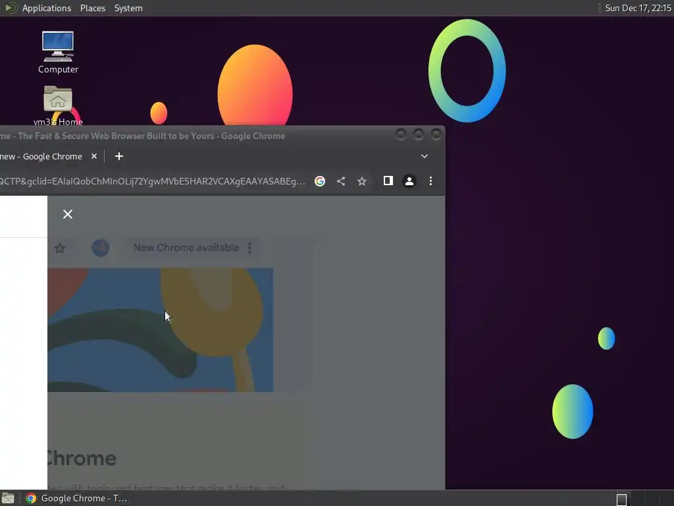This screenshot has width=674, height=506.
Task: Share this page via share icon
Action: [x=341, y=181]
